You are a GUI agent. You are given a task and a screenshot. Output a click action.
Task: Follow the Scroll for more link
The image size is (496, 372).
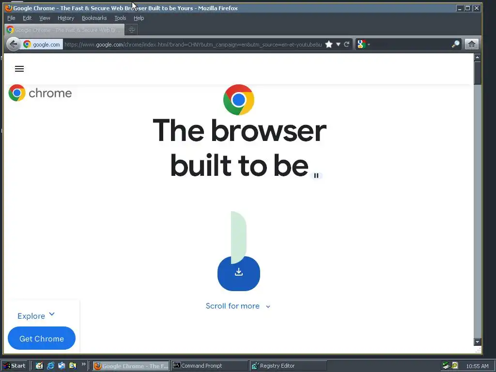pyautogui.click(x=238, y=306)
